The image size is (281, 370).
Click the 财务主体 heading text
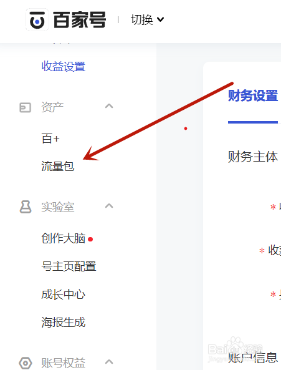coord(253,157)
